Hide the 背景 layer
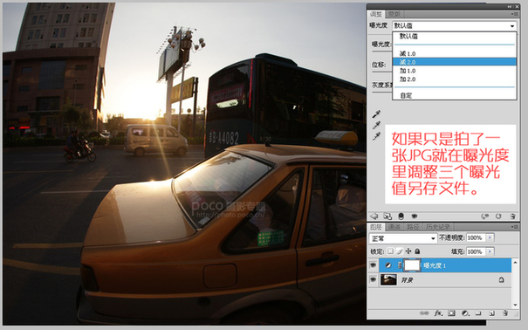Viewport: 528px width, 330px height. [x=374, y=280]
